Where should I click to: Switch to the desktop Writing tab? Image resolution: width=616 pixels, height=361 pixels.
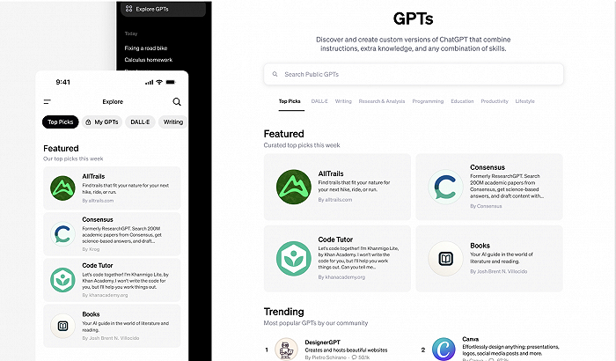click(x=343, y=101)
